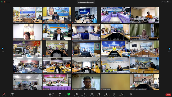Expand audio options arrow beside Unmute
Viewport: 172px width, 97px height.
click(x=7, y=94)
